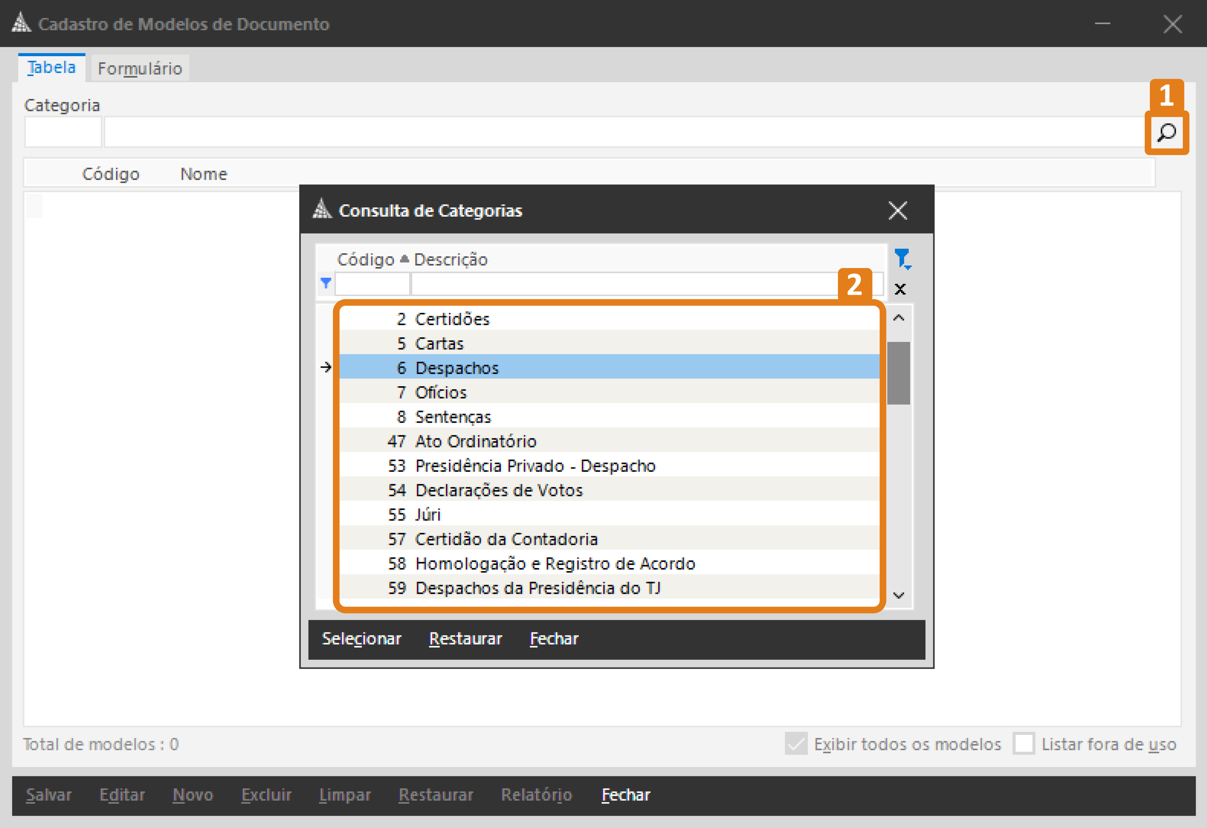1207x828 pixels.
Task: Click the filter-row funnel icon
Action: [326, 284]
